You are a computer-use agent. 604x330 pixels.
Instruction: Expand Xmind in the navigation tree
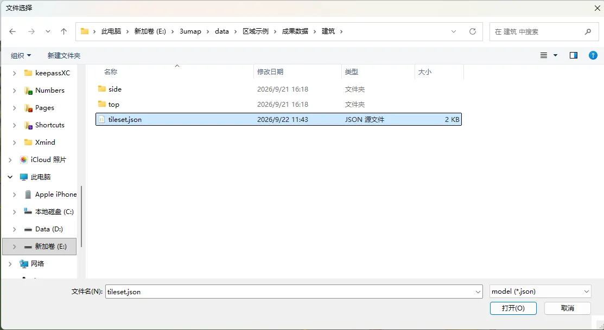pyautogui.click(x=14, y=143)
